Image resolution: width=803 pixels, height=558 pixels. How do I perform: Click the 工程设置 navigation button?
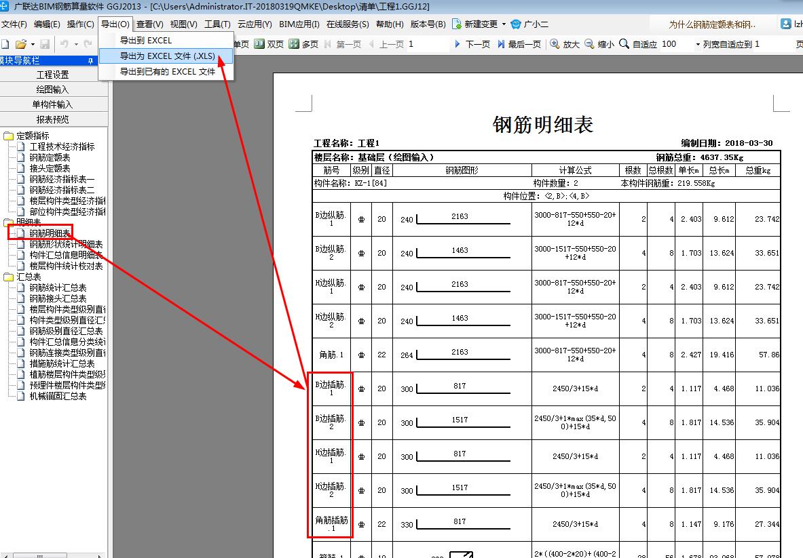point(53,75)
